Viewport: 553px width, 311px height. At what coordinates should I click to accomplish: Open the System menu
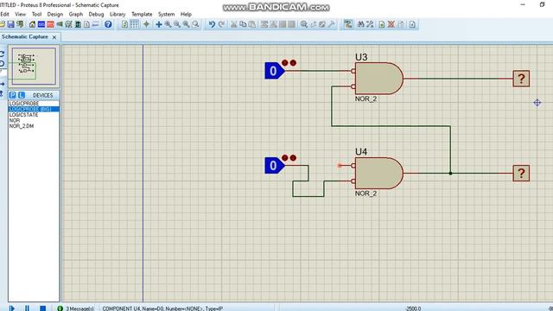(x=166, y=14)
